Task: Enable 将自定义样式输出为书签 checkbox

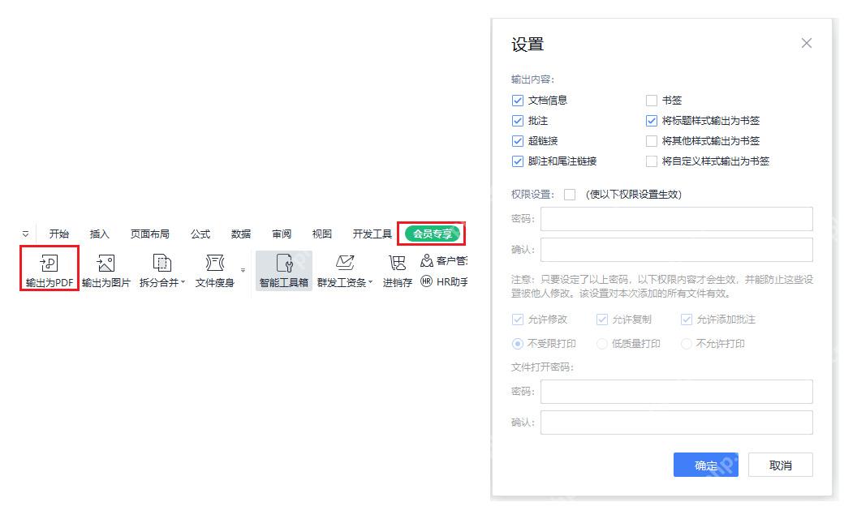Action: point(652,161)
